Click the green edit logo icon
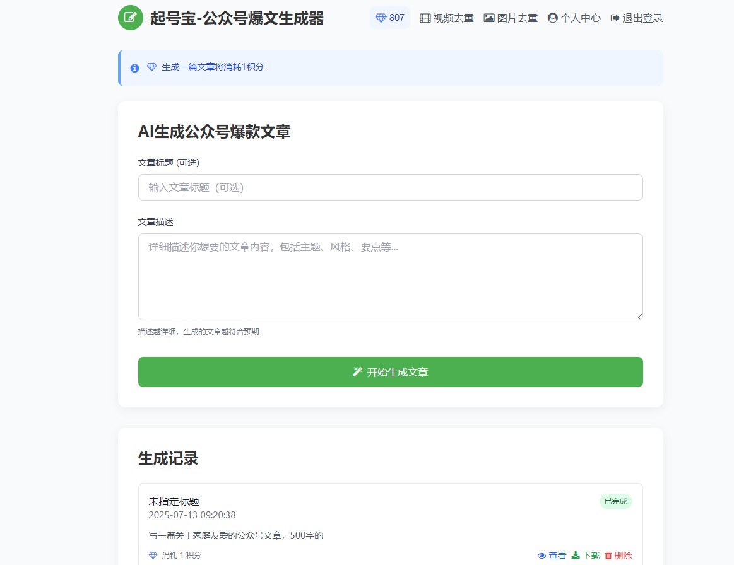The width and height of the screenshot is (734, 565). coord(131,18)
